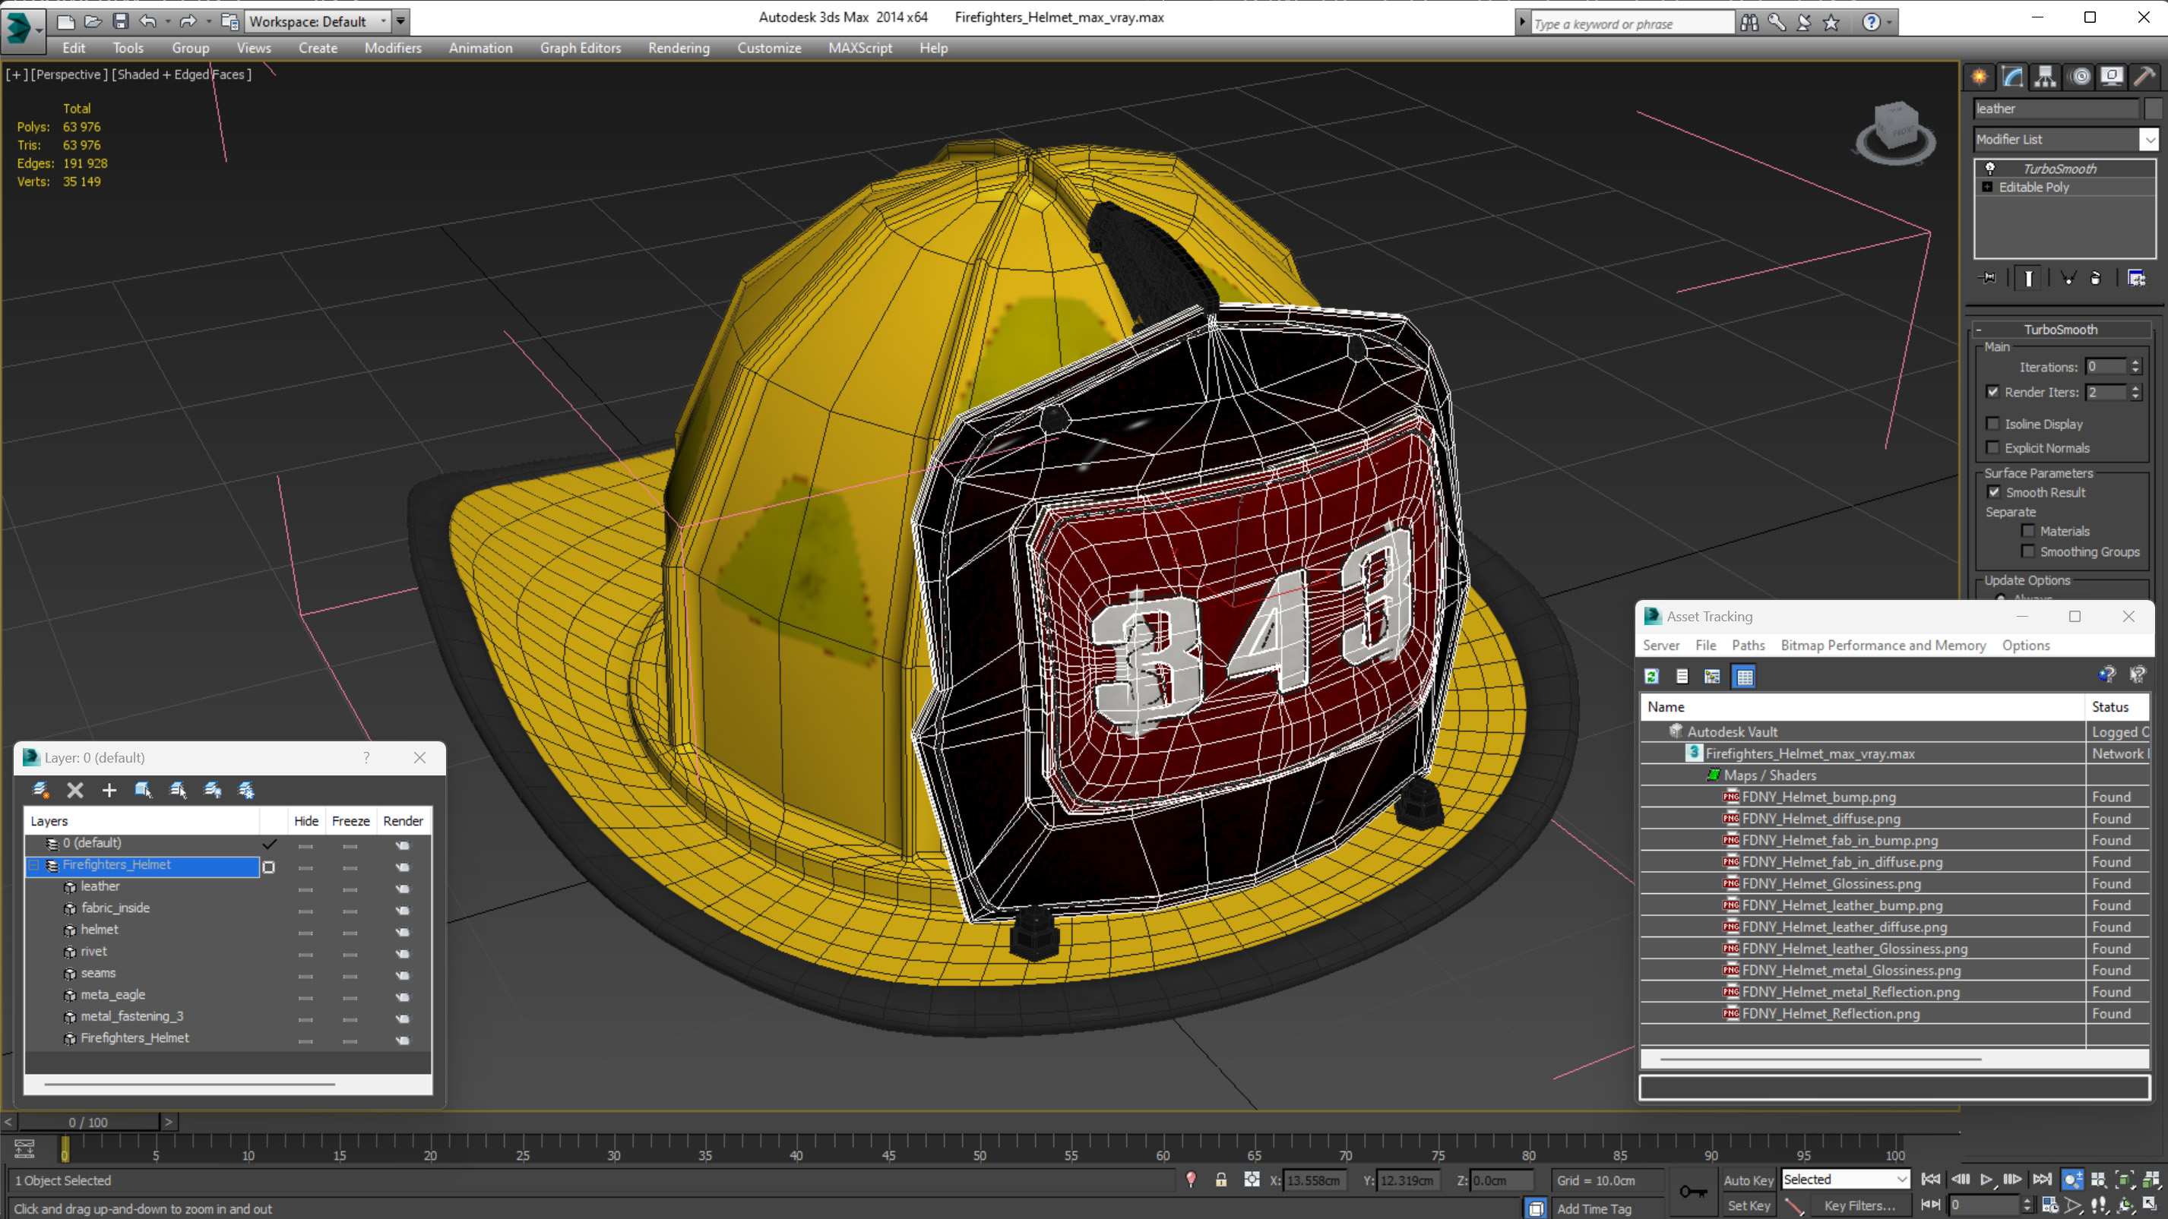This screenshot has height=1219, width=2168.
Task: Open the Modify command panel tab
Action: [2012, 77]
